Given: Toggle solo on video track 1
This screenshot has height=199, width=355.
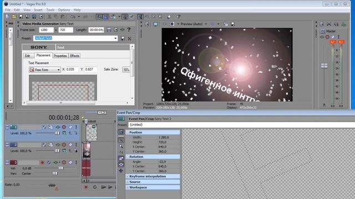Looking at the screenshot, I should click(76, 127).
